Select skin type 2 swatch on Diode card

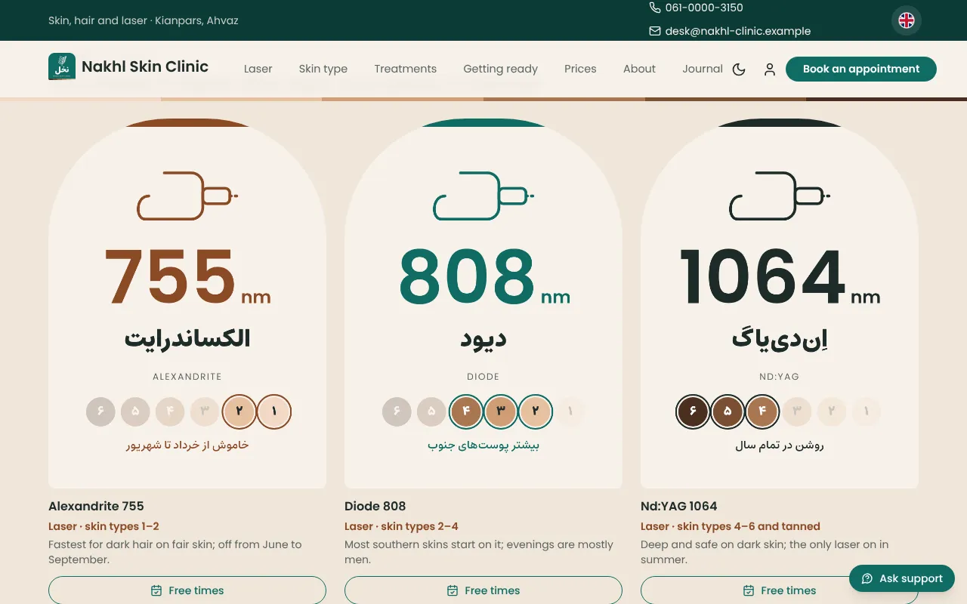(x=536, y=411)
